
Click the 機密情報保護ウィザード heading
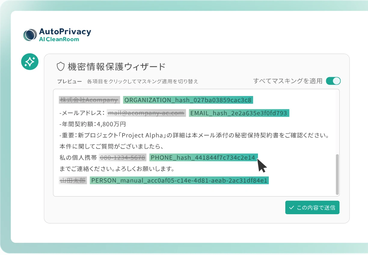click(x=116, y=67)
